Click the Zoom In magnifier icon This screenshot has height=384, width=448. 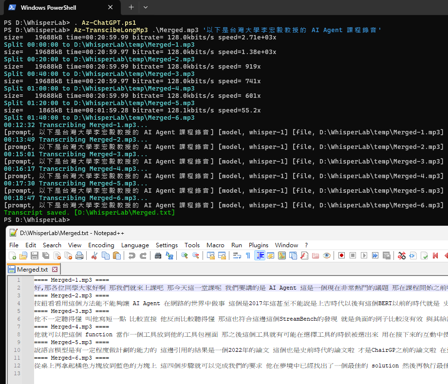pos(185,256)
